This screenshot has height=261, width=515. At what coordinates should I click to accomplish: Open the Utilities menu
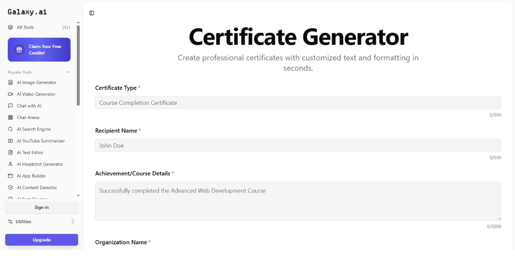[42, 222]
